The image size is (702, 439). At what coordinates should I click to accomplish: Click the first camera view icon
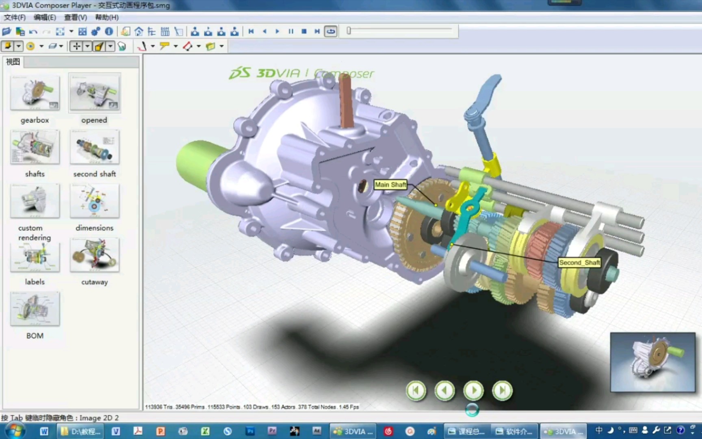pyautogui.click(x=195, y=31)
